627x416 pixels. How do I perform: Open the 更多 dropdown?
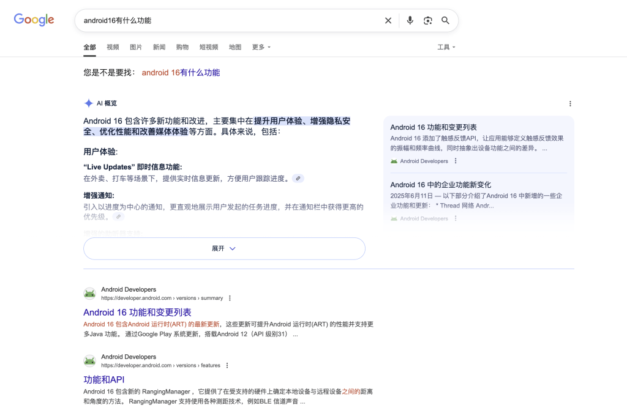click(261, 47)
